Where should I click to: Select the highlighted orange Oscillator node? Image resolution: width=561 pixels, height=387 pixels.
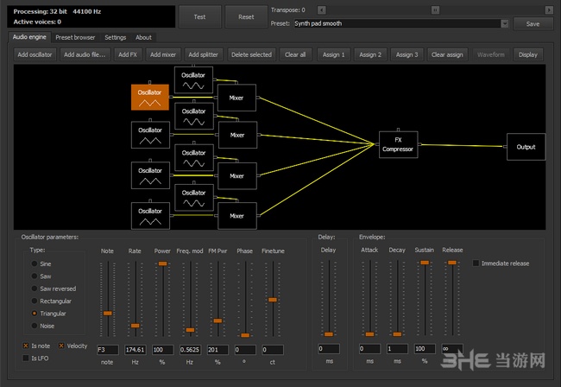coord(150,98)
